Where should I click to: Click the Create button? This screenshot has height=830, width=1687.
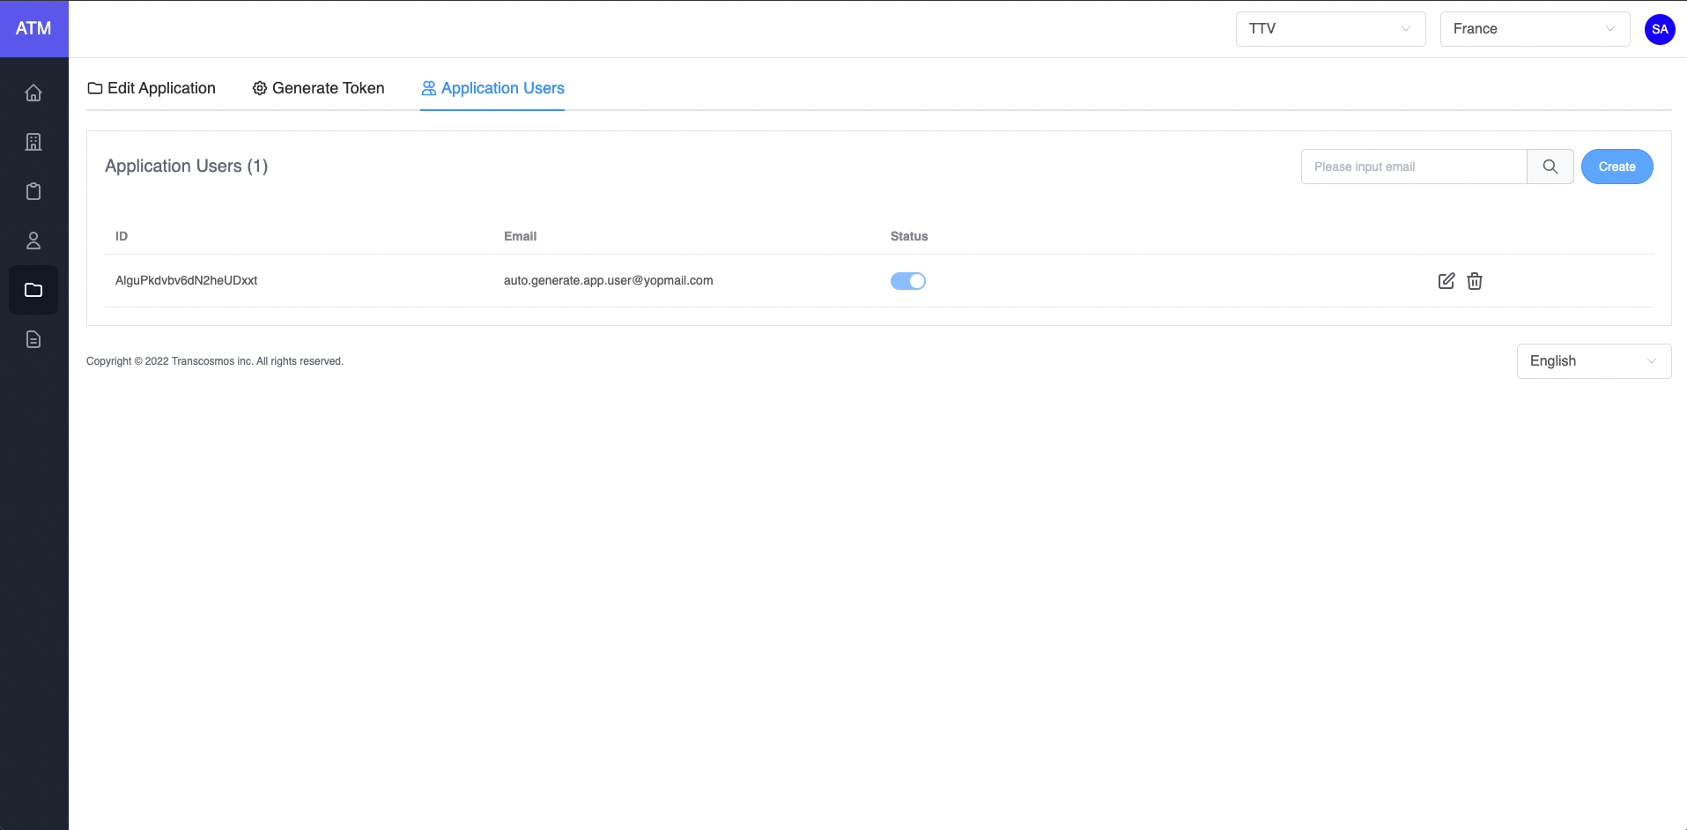tap(1617, 167)
